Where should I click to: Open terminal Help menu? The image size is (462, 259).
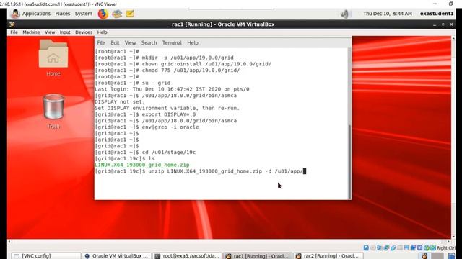pos(193,43)
